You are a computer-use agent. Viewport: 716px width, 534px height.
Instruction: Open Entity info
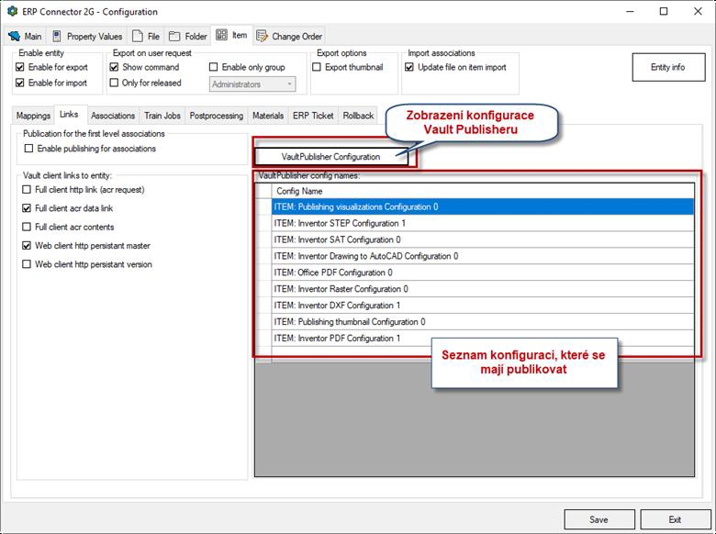coord(667,68)
